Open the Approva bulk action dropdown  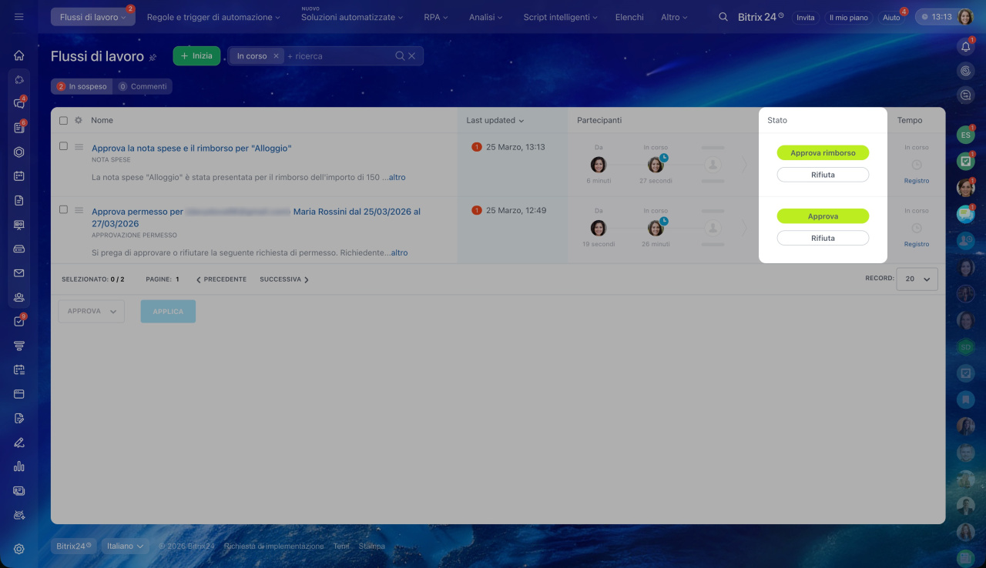tap(91, 311)
